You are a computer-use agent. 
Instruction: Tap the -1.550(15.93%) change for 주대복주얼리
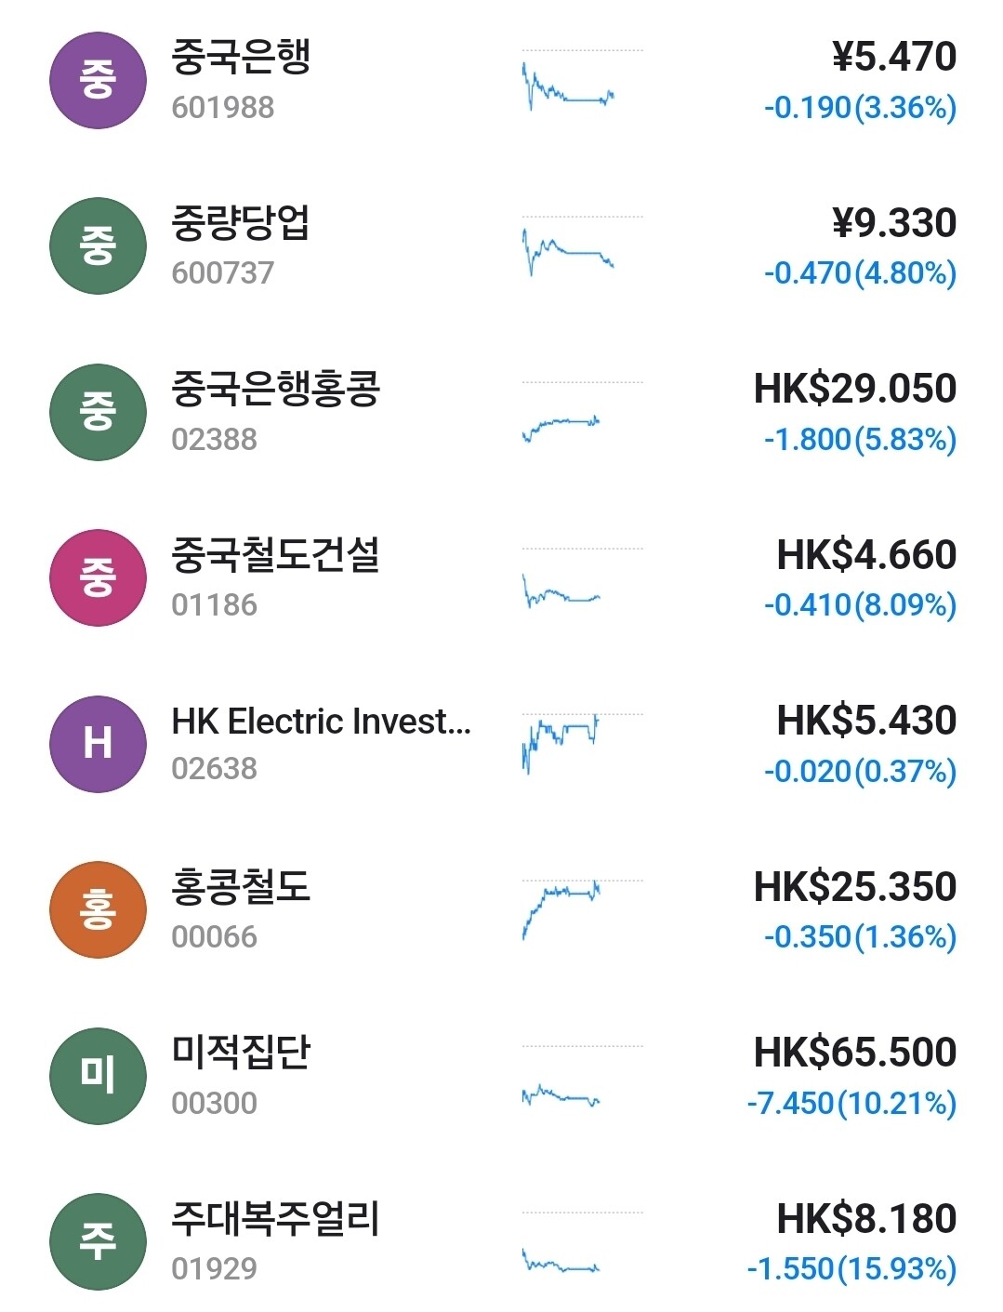(x=851, y=1269)
